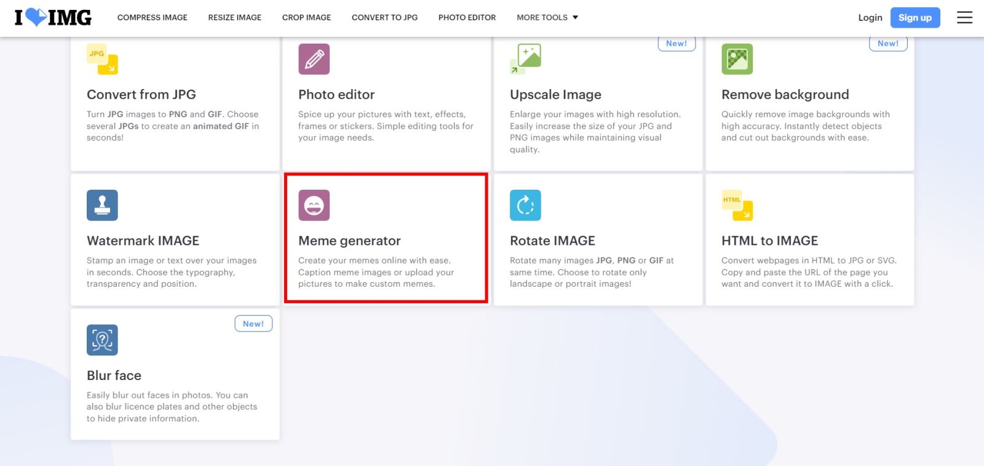Open the Upscale Image title

pos(556,95)
